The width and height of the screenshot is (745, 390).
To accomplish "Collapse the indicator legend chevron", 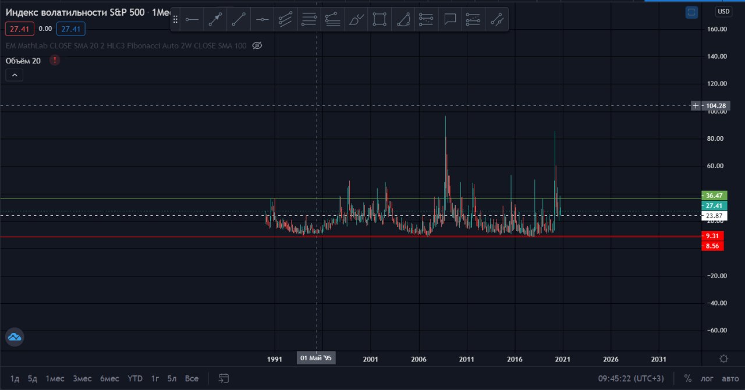I will click(x=15, y=75).
